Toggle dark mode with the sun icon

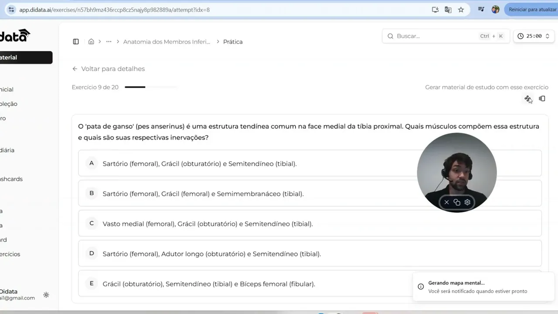pyautogui.click(x=46, y=295)
